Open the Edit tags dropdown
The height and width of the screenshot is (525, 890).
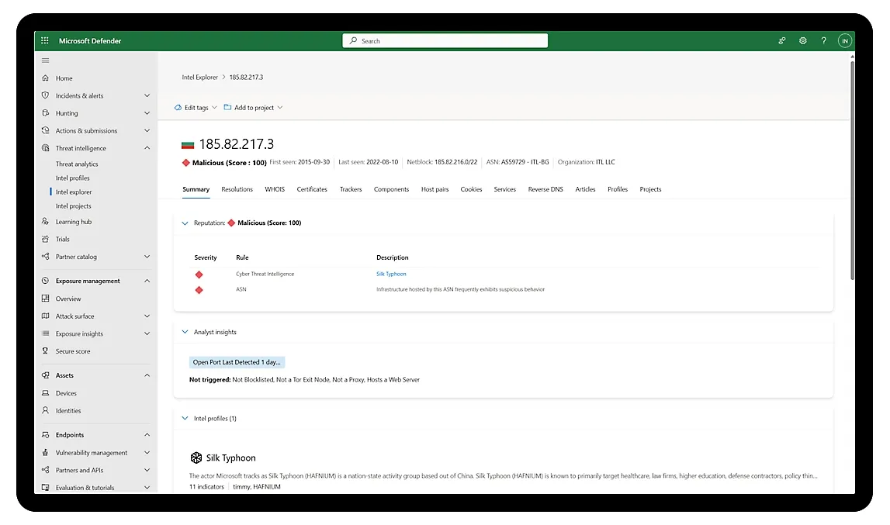196,108
